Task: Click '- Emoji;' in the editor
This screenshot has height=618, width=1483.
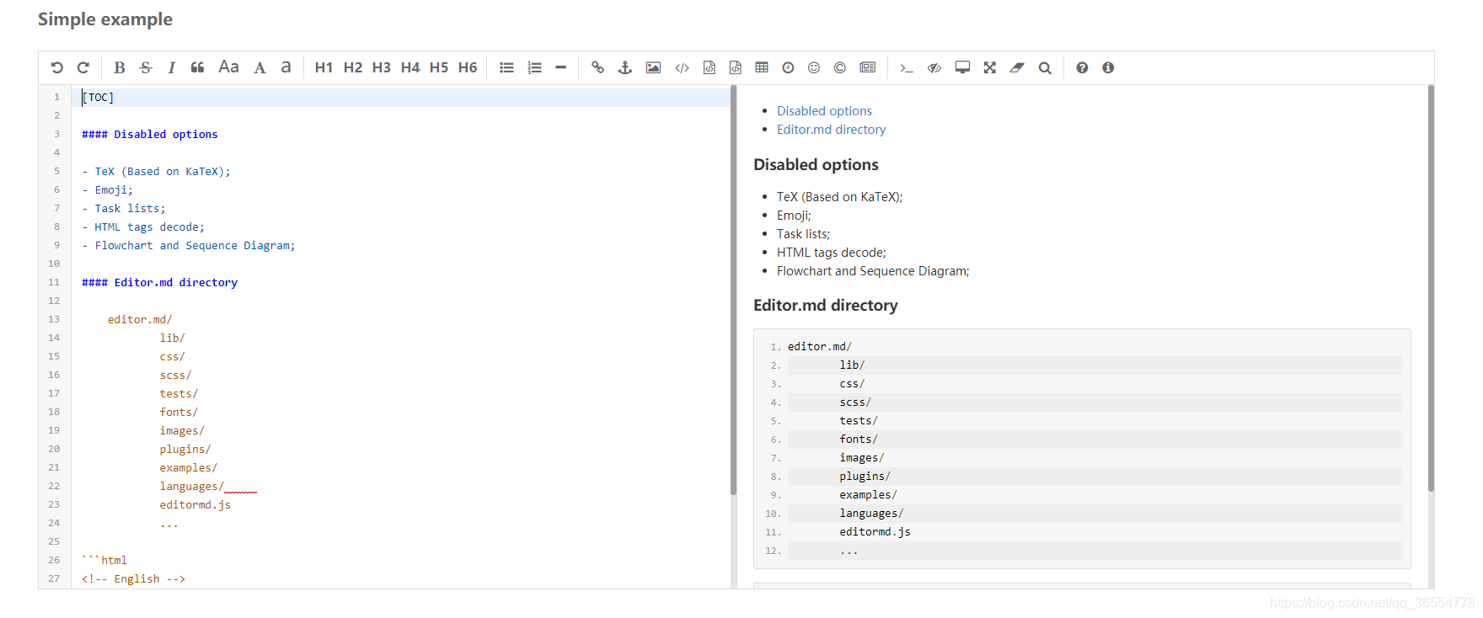Action: pyautogui.click(x=107, y=190)
